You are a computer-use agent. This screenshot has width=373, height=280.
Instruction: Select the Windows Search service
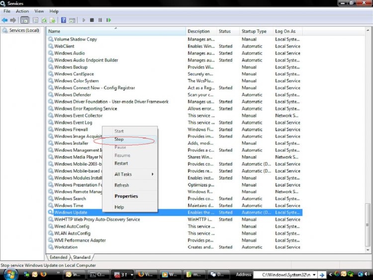[175, 198]
